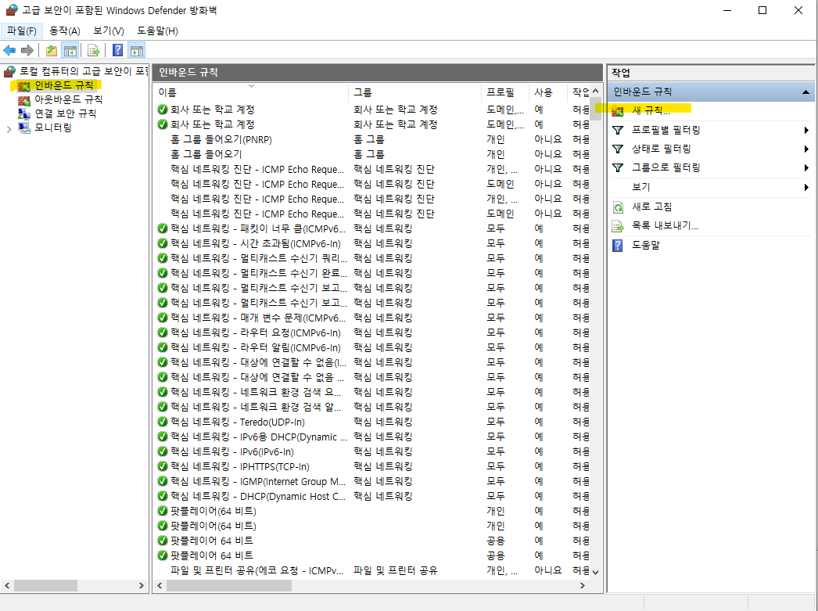The height and width of the screenshot is (611, 818).
Task: Click tree pane horizontal scrollbar left arrow
Action: click(7, 586)
